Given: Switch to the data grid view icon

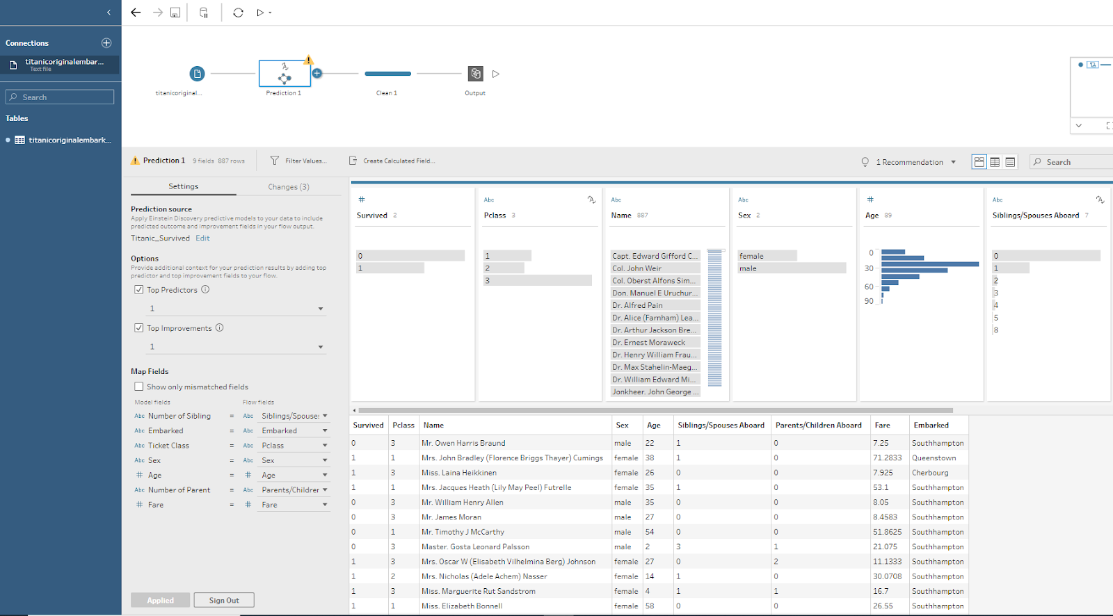Looking at the screenshot, I should (995, 162).
